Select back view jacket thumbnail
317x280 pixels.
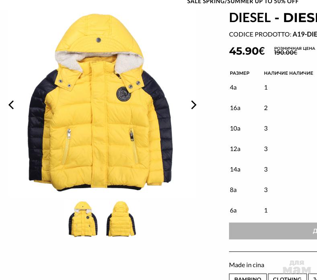pos(121,219)
